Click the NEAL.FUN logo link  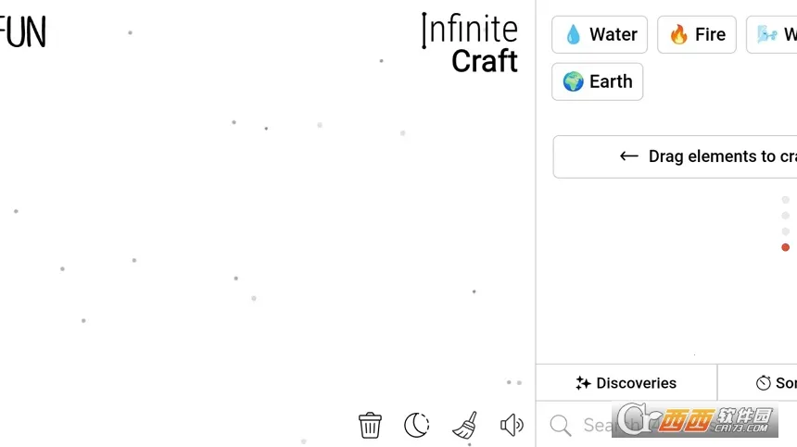(23, 32)
